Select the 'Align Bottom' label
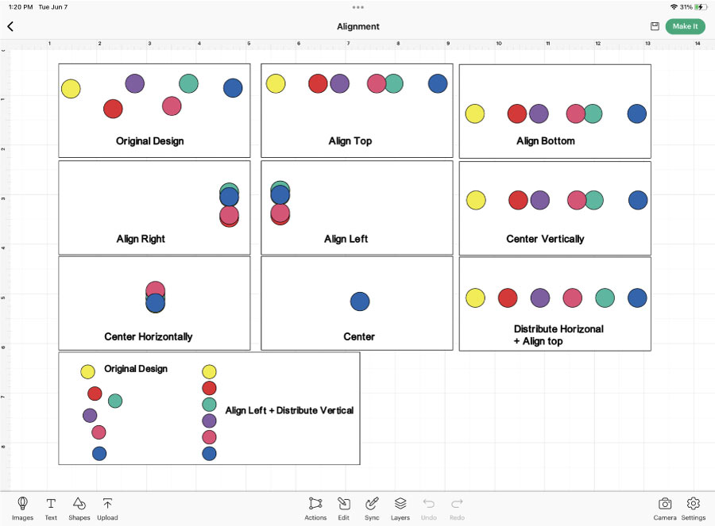Viewport: 715px width, 526px height. coord(545,140)
